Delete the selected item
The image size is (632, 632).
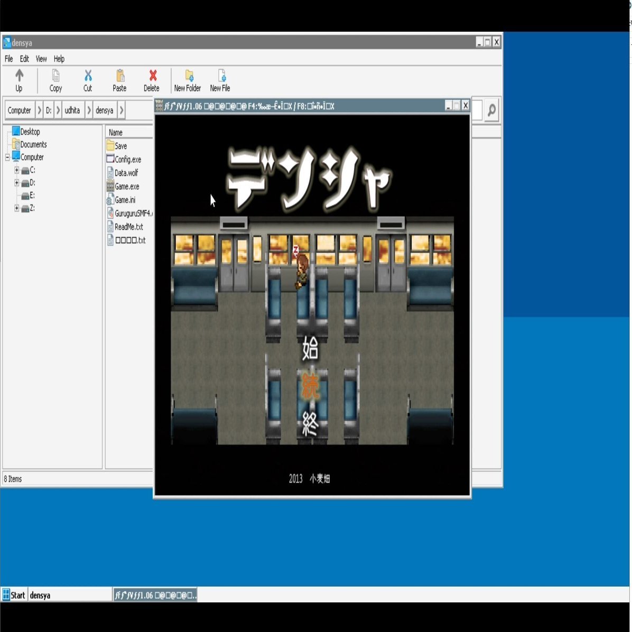152,80
